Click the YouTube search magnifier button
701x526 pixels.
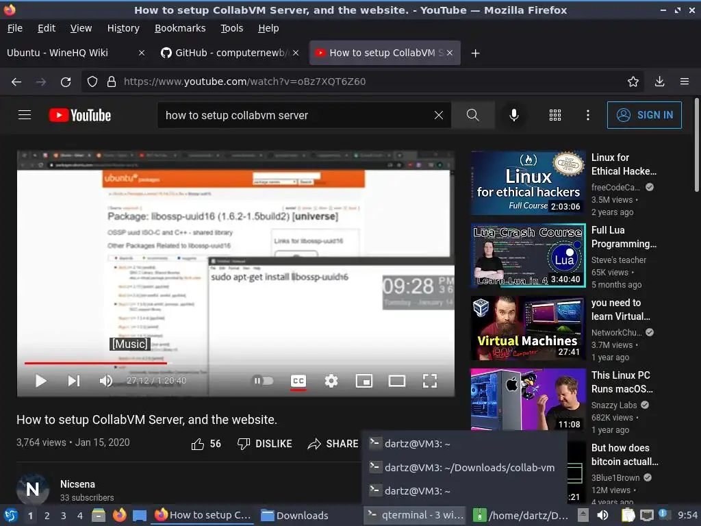click(x=472, y=115)
